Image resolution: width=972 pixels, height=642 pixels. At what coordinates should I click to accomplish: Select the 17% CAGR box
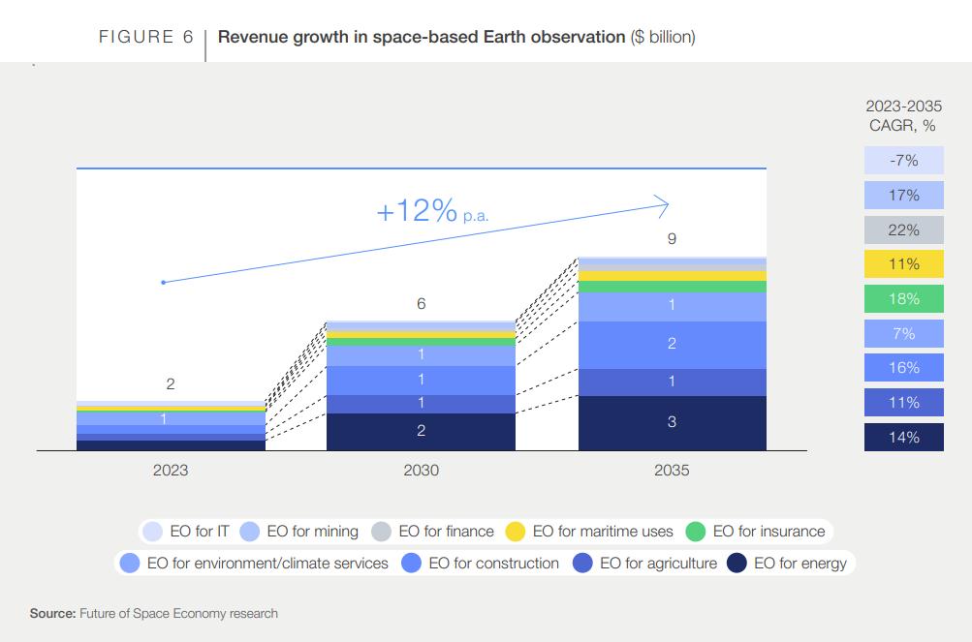[904, 196]
